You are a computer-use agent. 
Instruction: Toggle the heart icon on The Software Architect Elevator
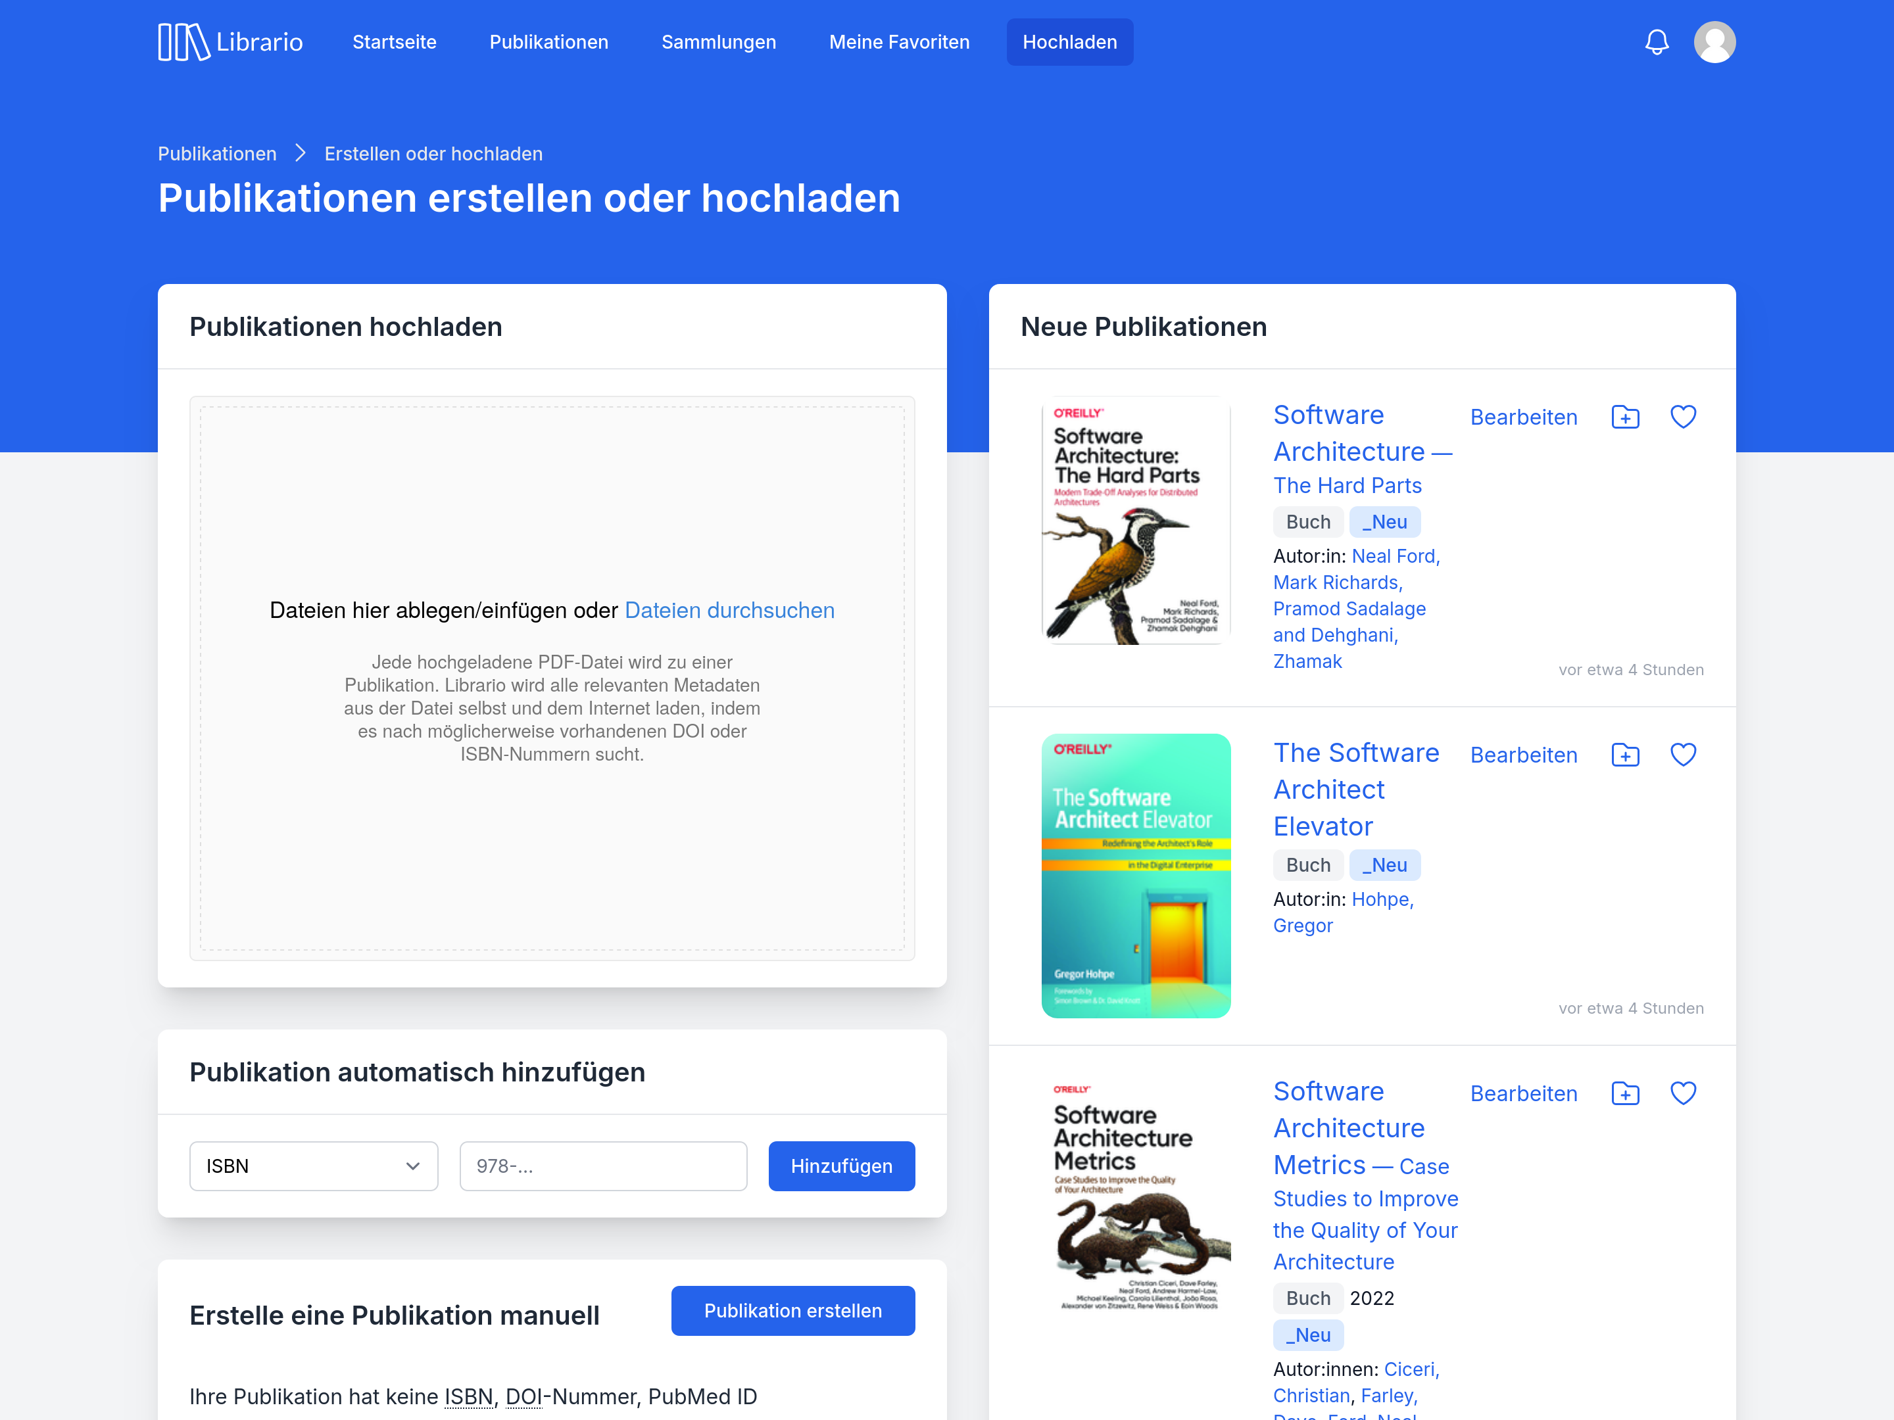1682,755
